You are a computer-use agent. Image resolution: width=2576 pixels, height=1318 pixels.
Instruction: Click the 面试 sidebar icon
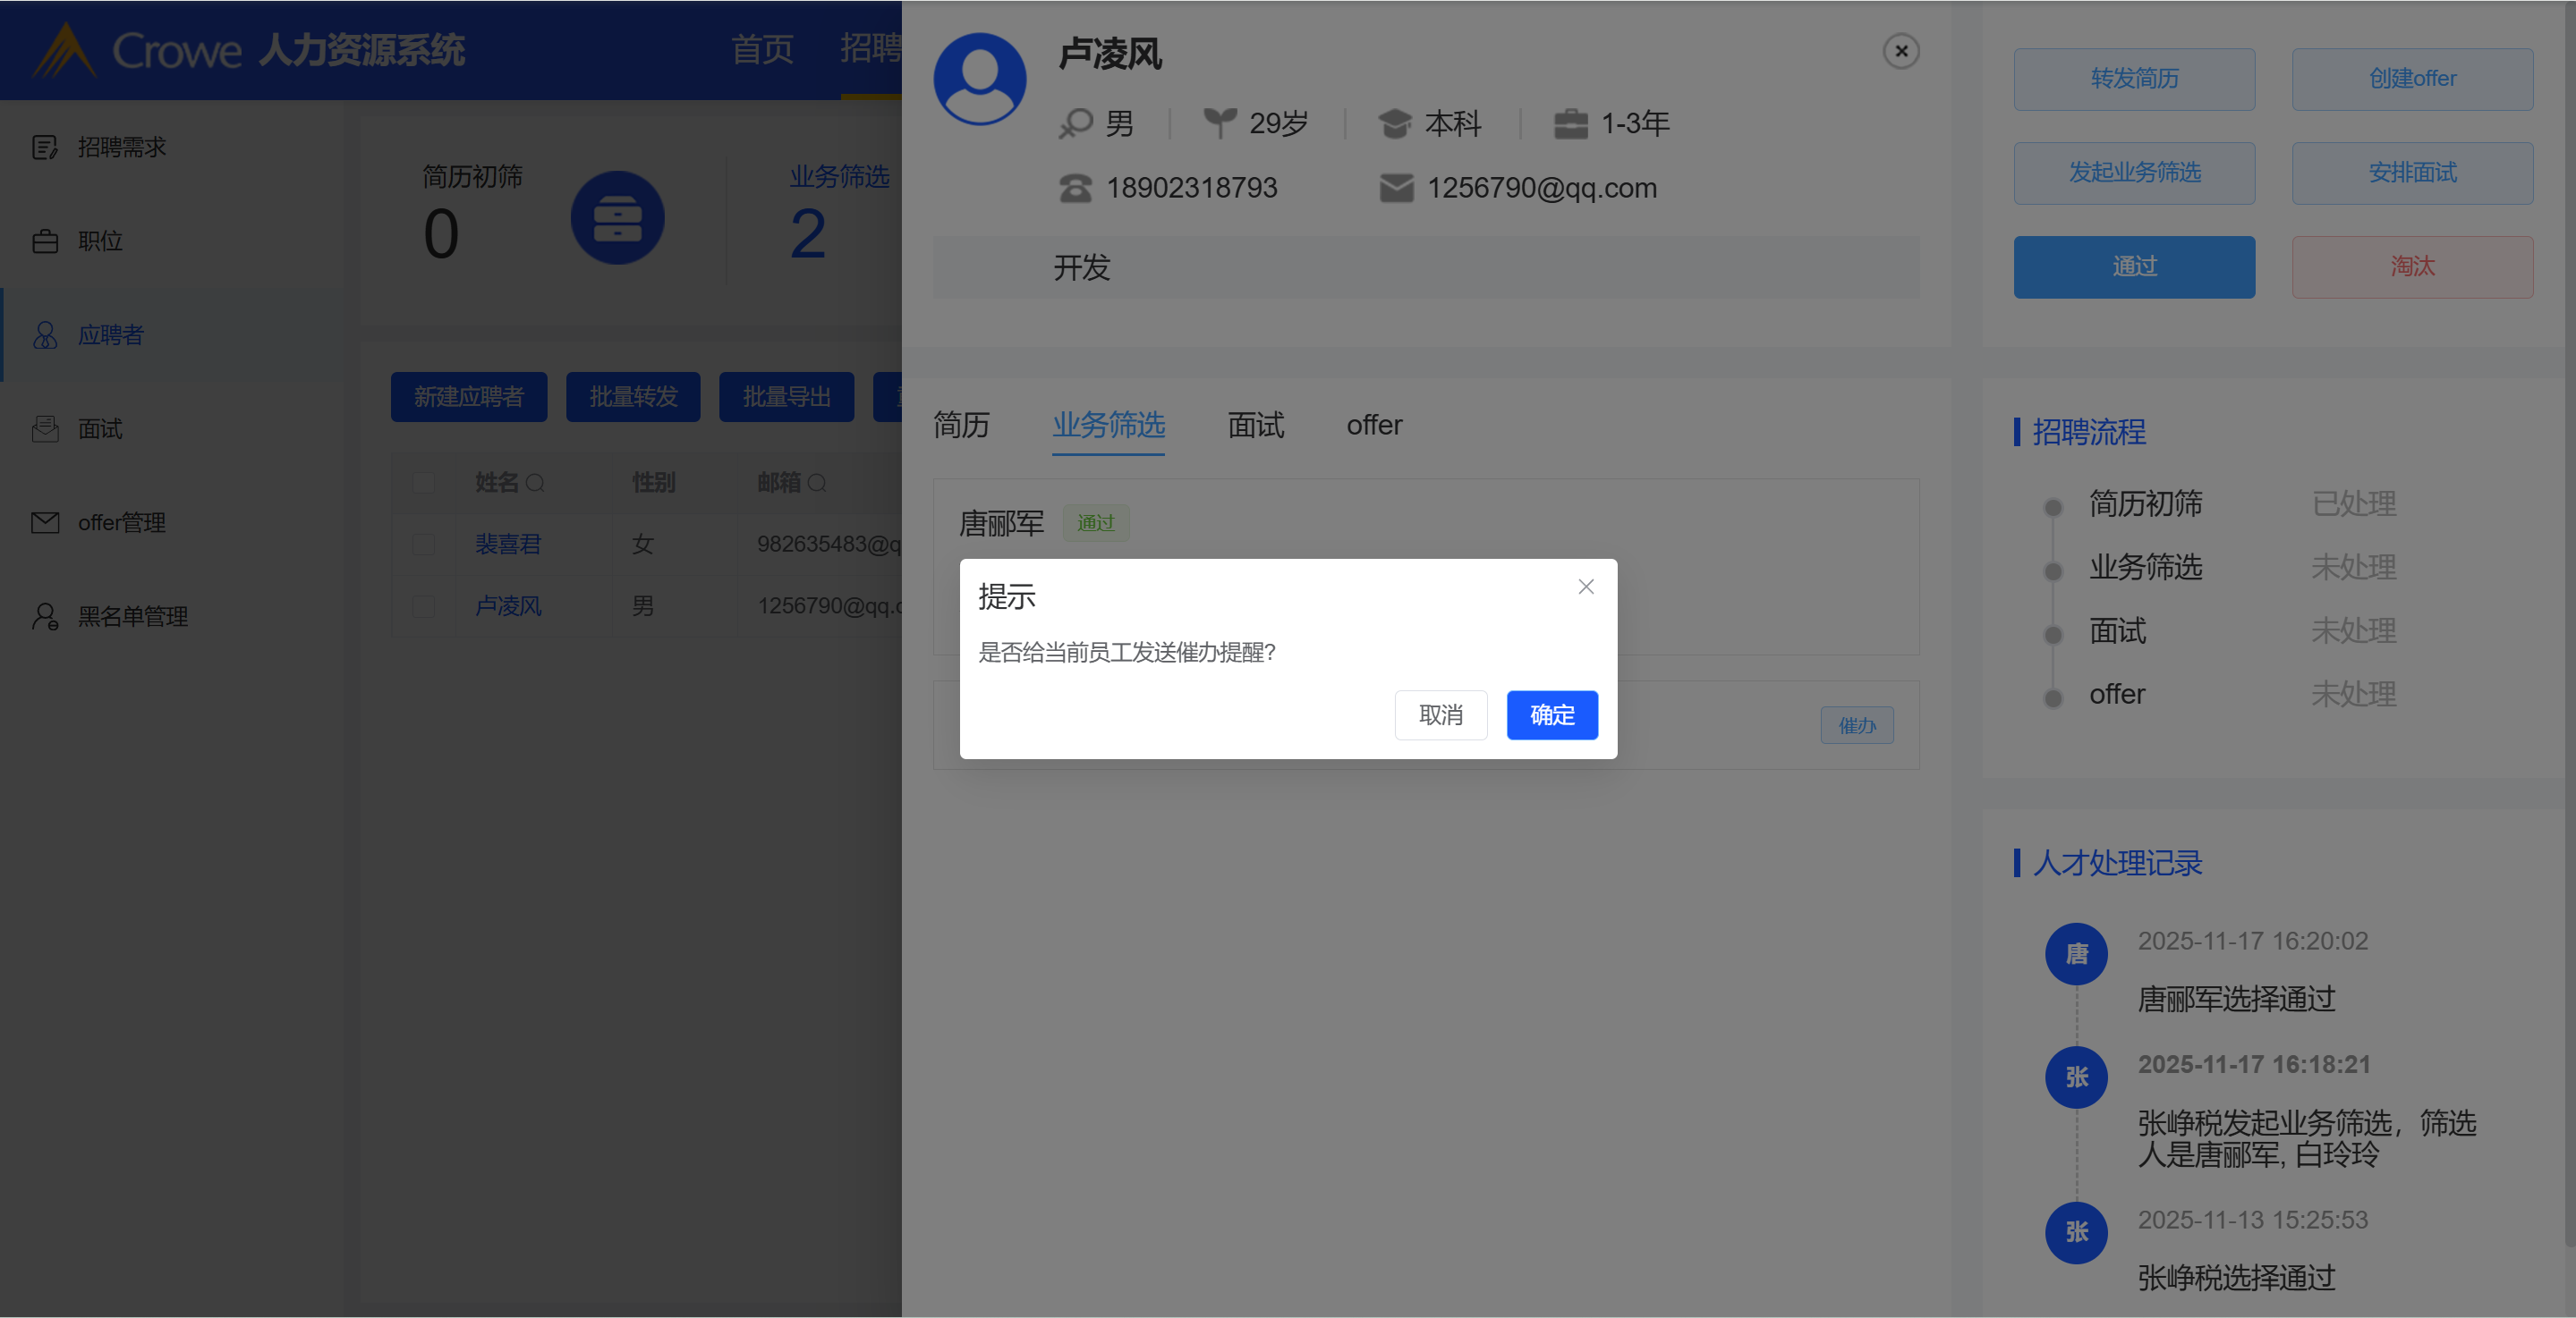(45, 428)
